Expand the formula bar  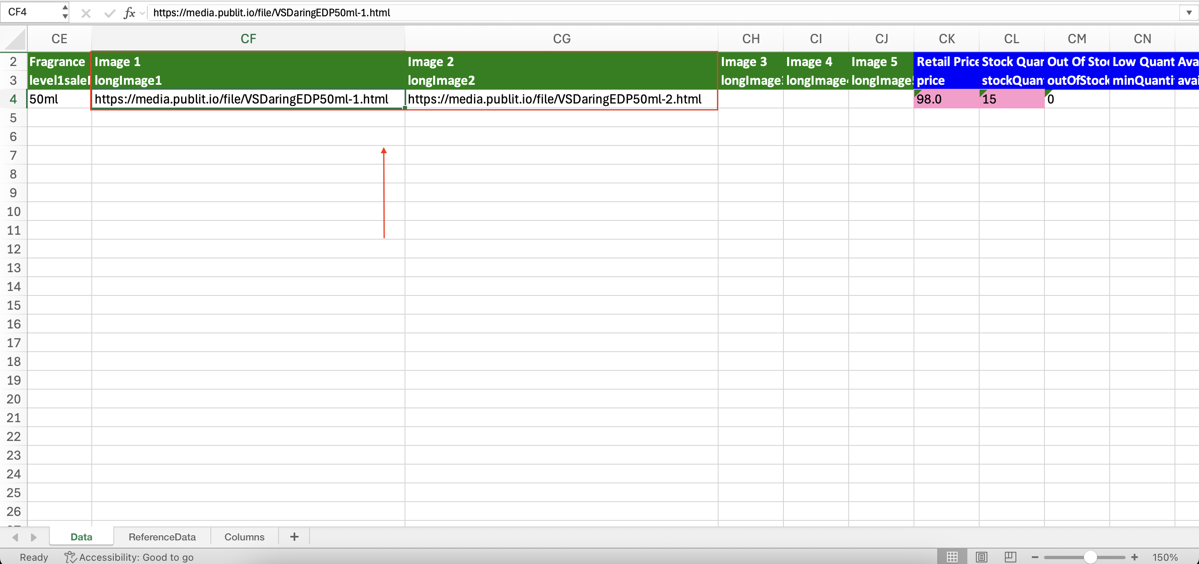coord(1189,13)
